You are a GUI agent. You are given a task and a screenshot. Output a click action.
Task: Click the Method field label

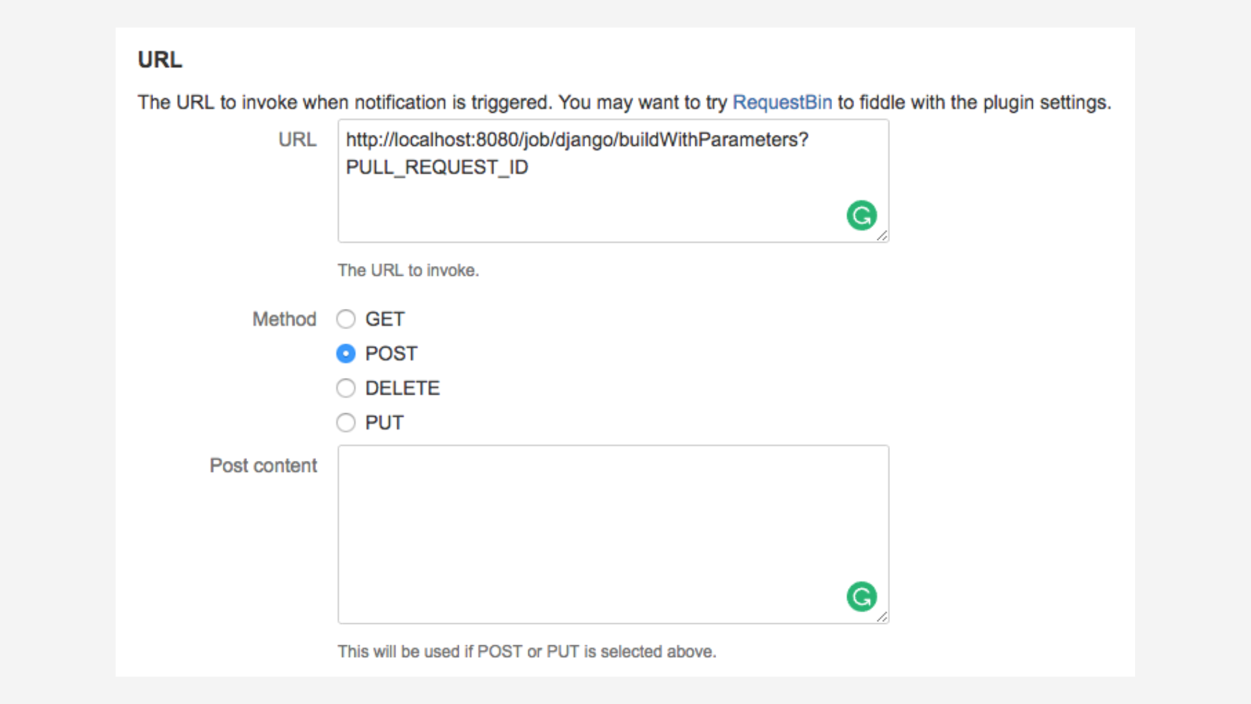(284, 319)
